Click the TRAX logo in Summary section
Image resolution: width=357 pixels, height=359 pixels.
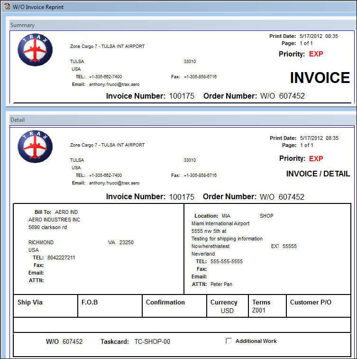[35, 50]
